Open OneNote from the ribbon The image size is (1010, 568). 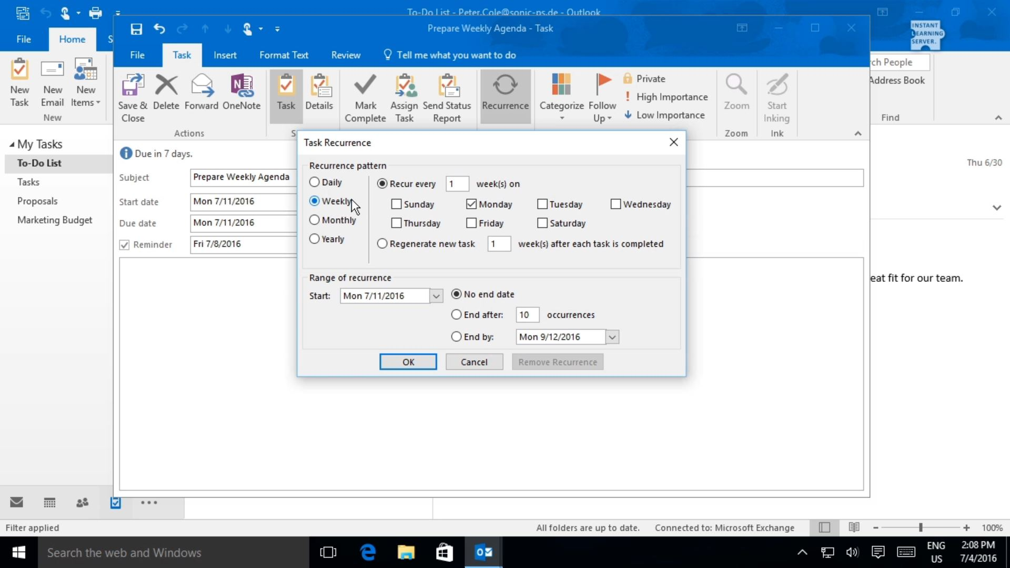(x=241, y=92)
